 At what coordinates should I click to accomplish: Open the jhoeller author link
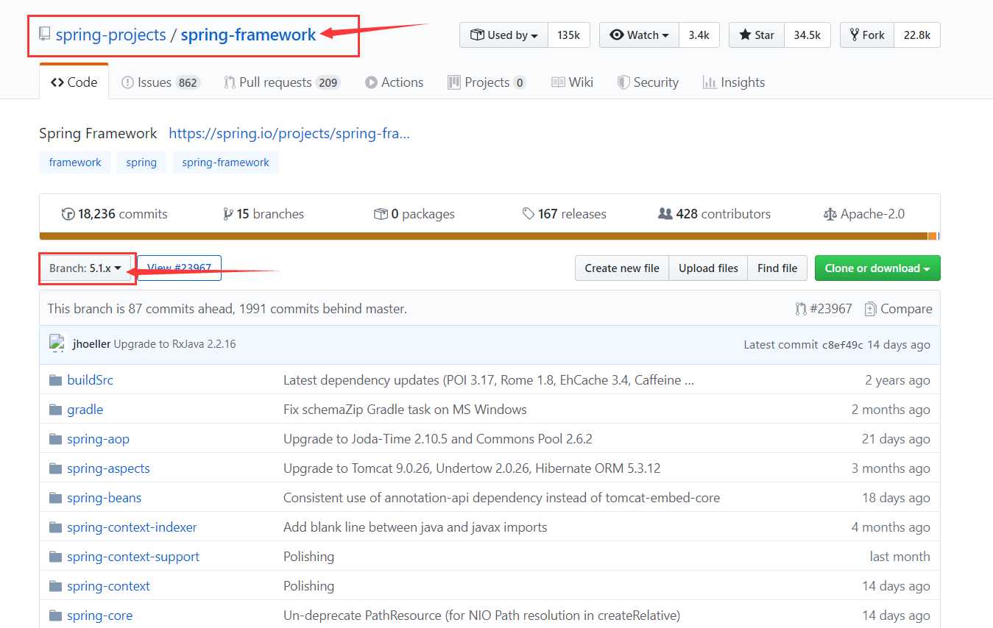coord(91,344)
